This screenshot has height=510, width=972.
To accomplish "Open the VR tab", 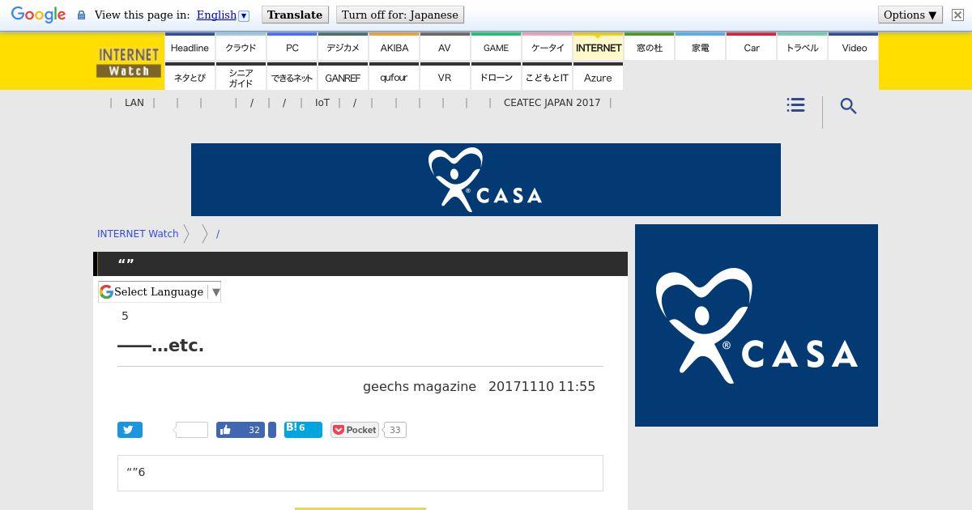I will (445, 77).
